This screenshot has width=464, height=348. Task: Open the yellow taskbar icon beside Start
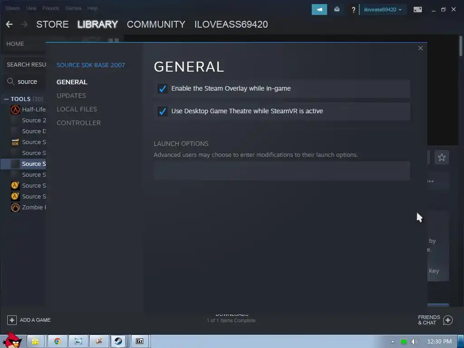point(35,341)
